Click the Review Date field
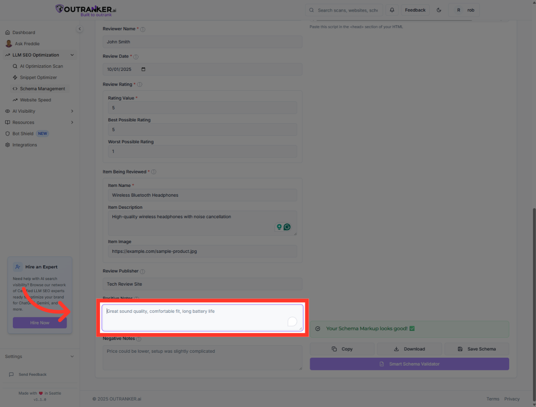This screenshot has width=536, height=407. click(202, 69)
